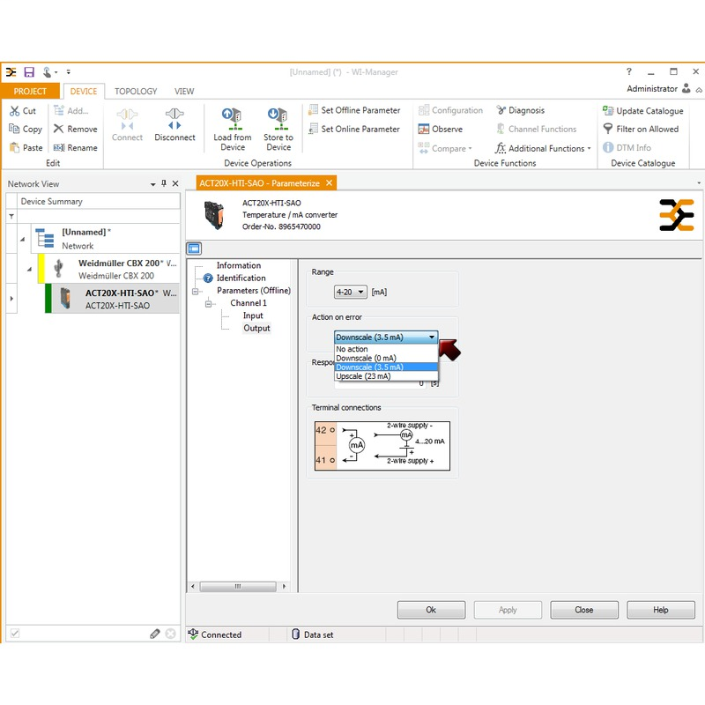Click the Connected status icon
The width and height of the screenshot is (705, 705).
(x=193, y=634)
